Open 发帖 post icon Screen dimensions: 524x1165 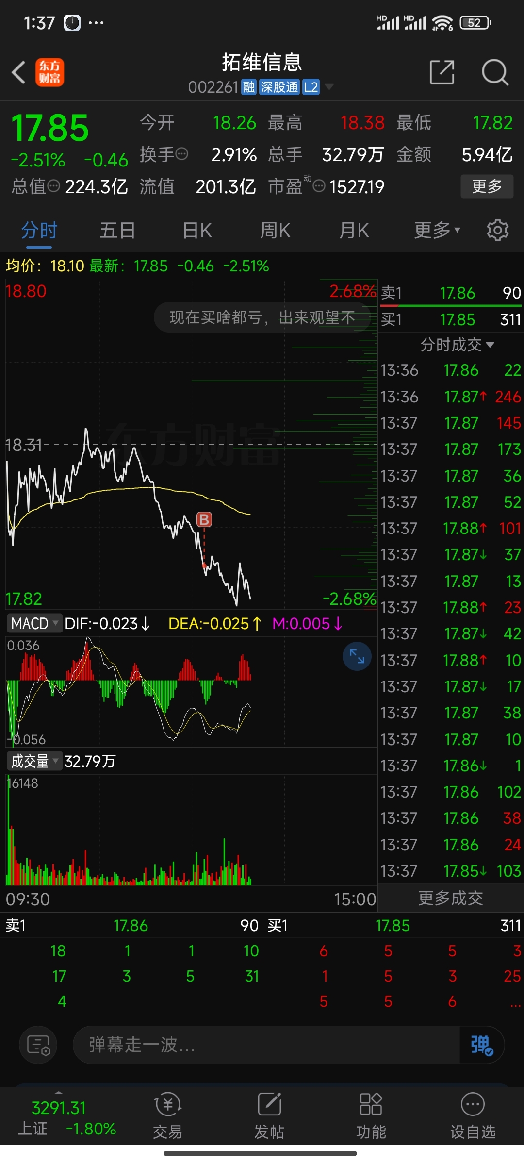click(x=269, y=1115)
